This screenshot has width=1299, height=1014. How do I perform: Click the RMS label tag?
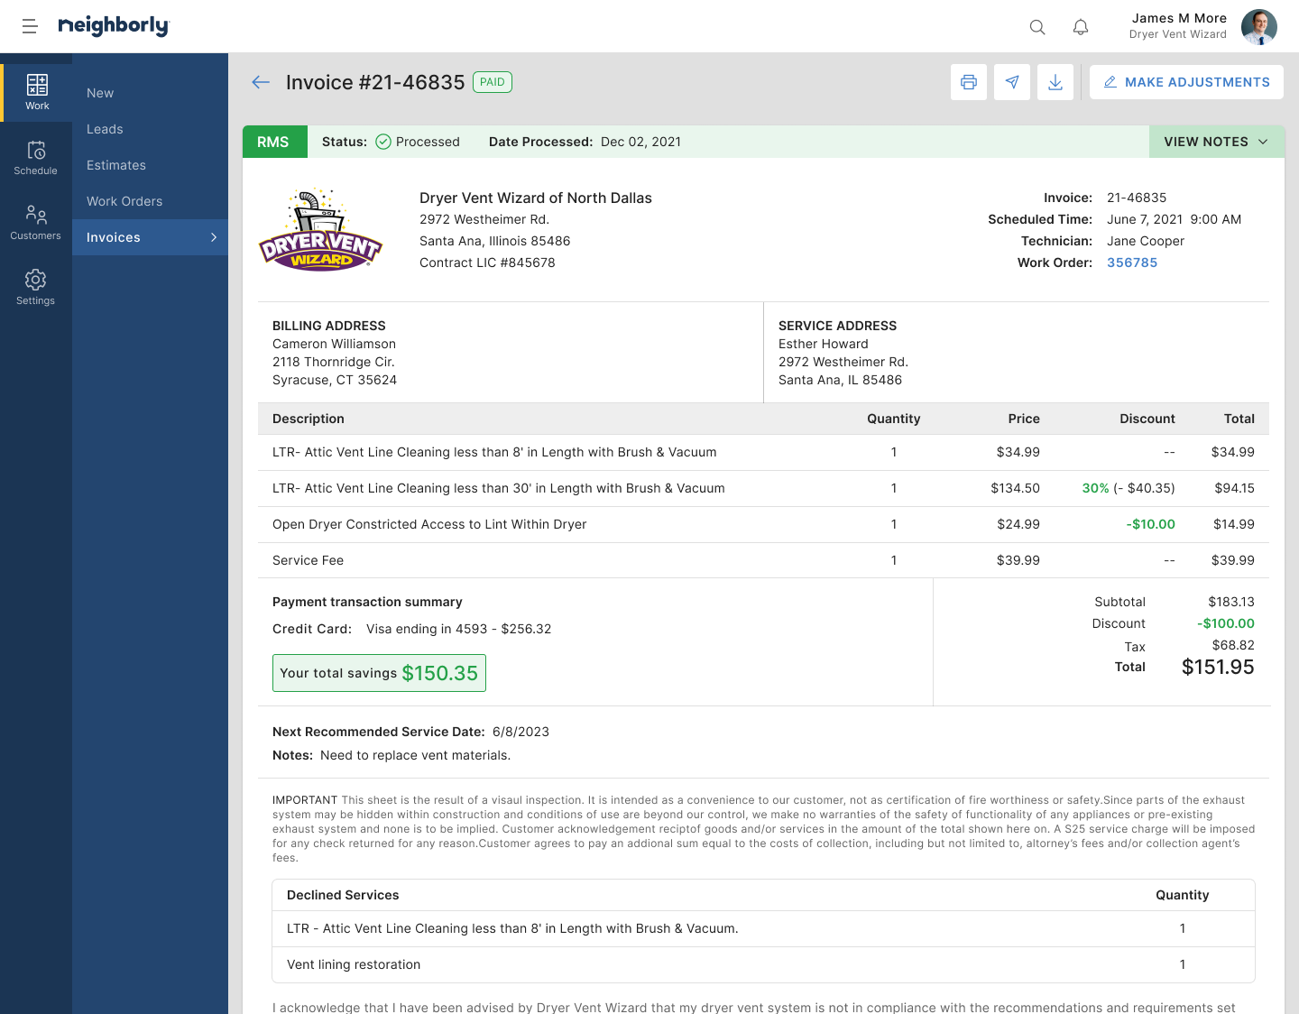(273, 142)
